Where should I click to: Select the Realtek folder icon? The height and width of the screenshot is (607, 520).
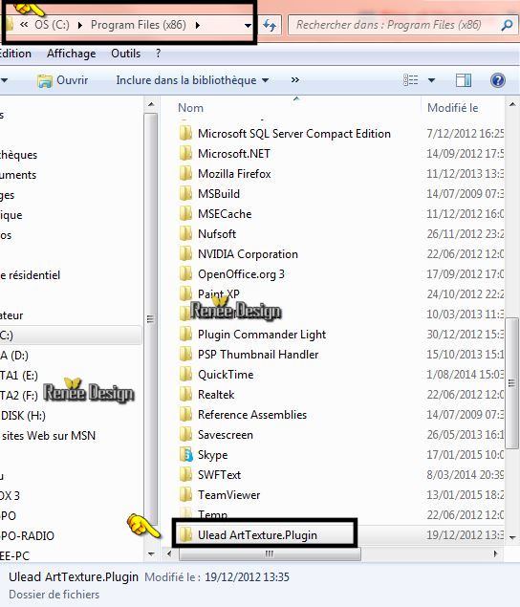(185, 395)
